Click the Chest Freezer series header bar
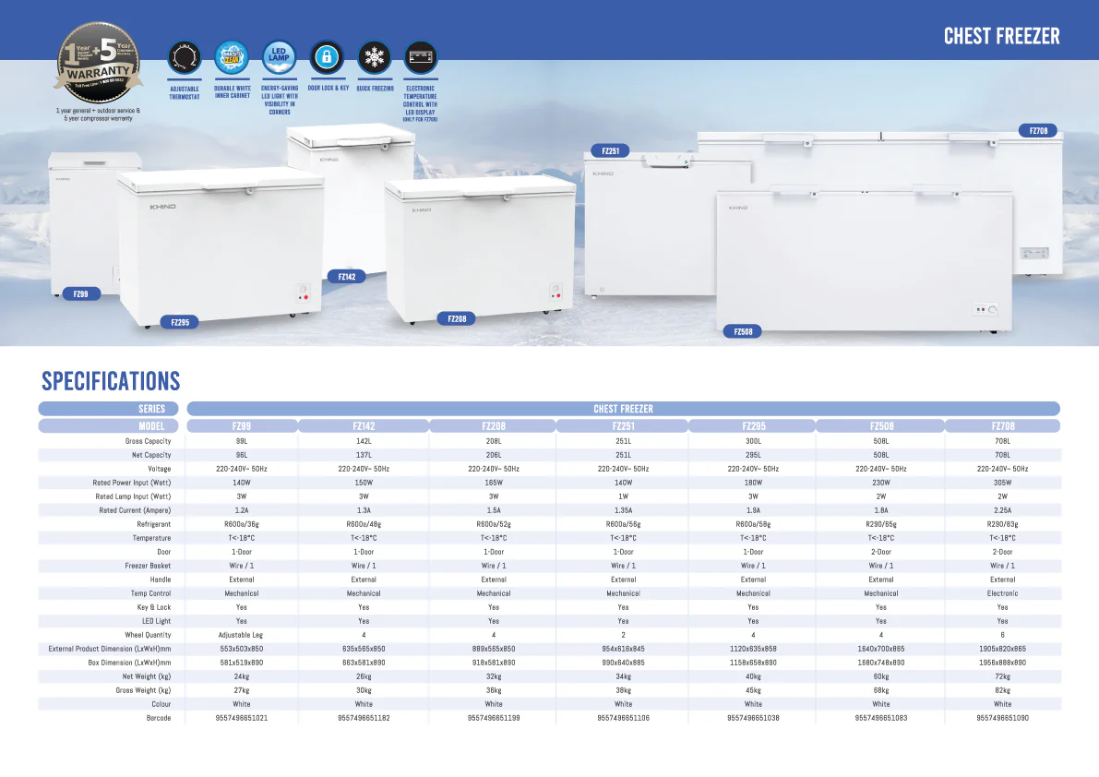This screenshot has width=1099, height=777. point(623,409)
